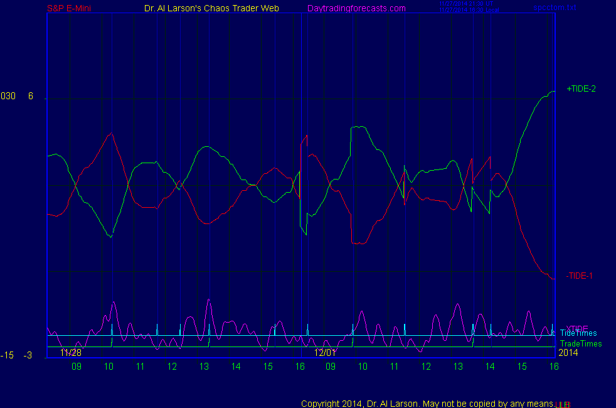Viewport: 616px width, 408px height.
Task: Click the final 16 hour tick at far right
Action: click(x=554, y=366)
